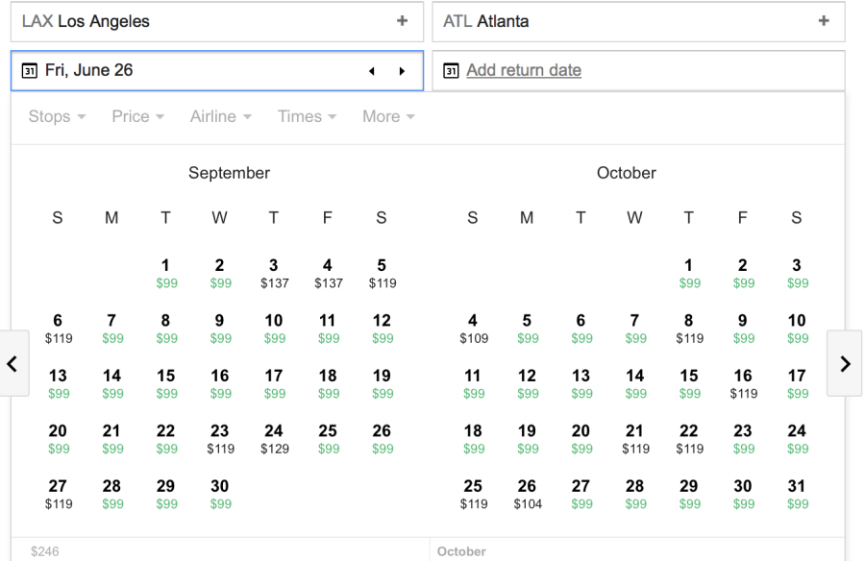This screenshot has height=561, width=865.
Task: Open the Stops filter dropdown
Action: (x=57, y=116)
